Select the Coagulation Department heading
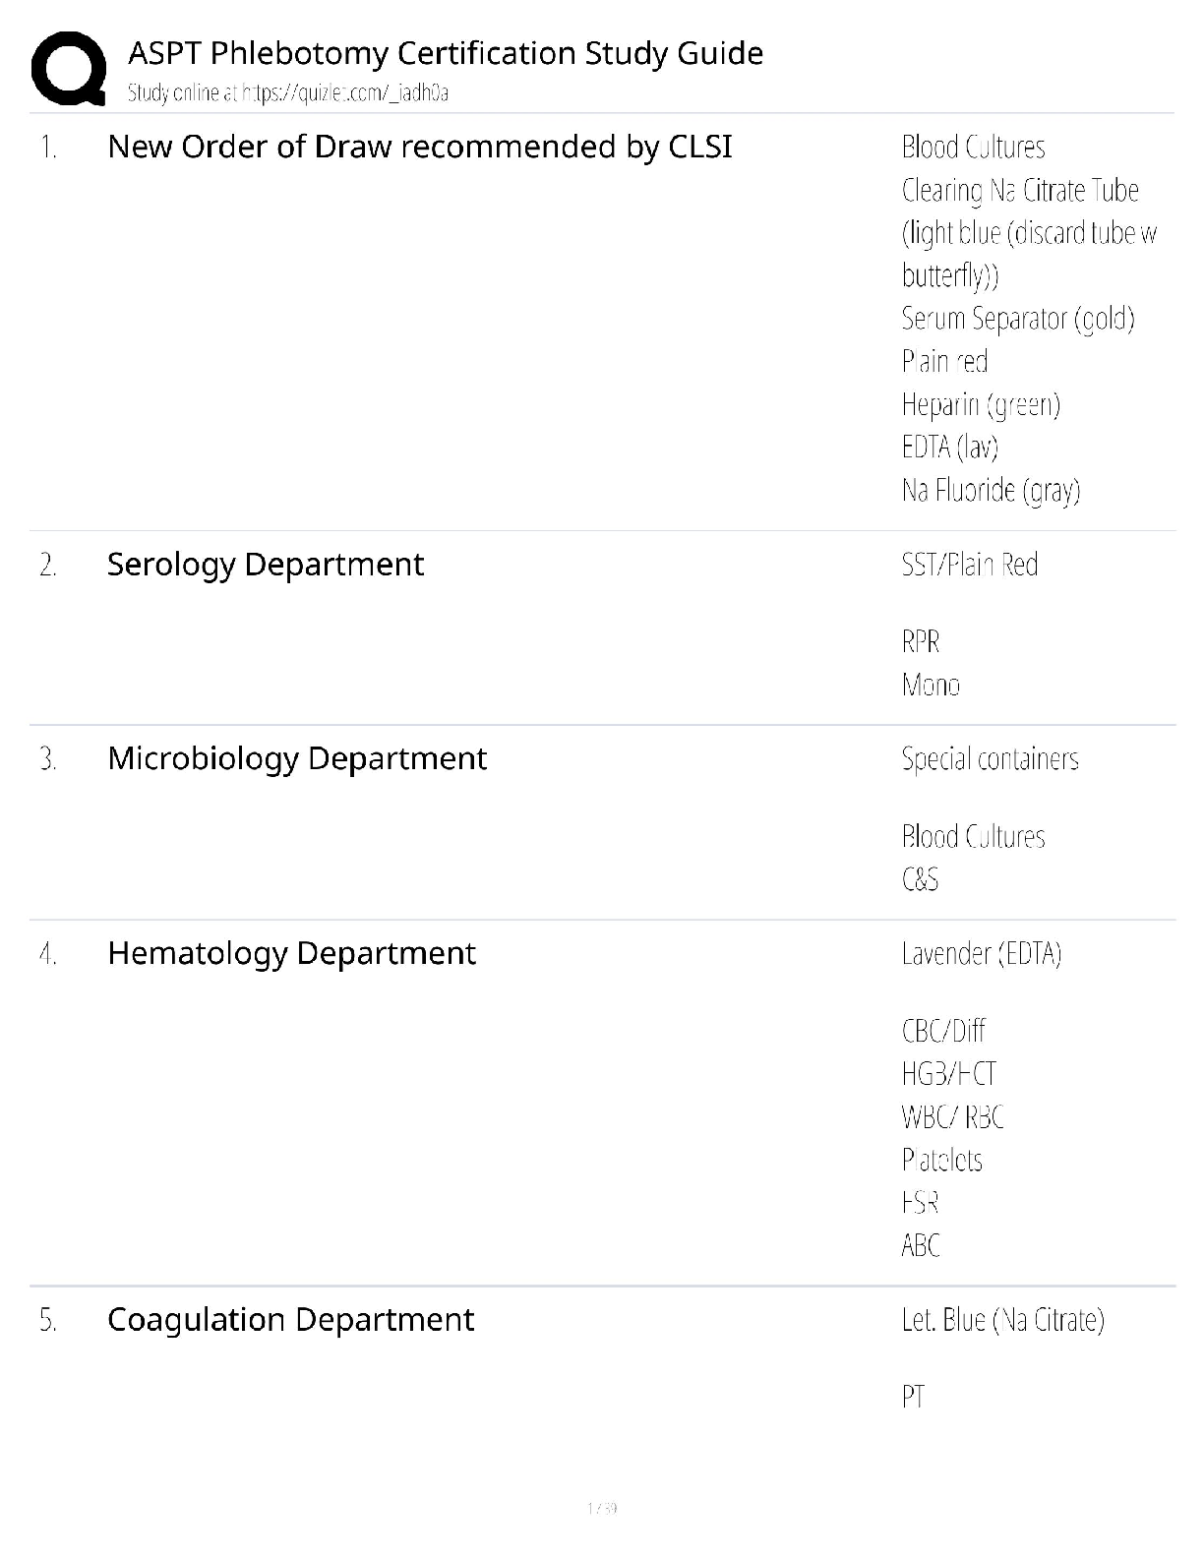Viewport: 1204px width, 1558px height. (x=291, y=1320)
